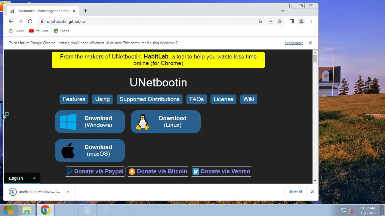This screenshot has width=385, height=216.
Task: View site security lock info
Action: (x=42, y=21)
